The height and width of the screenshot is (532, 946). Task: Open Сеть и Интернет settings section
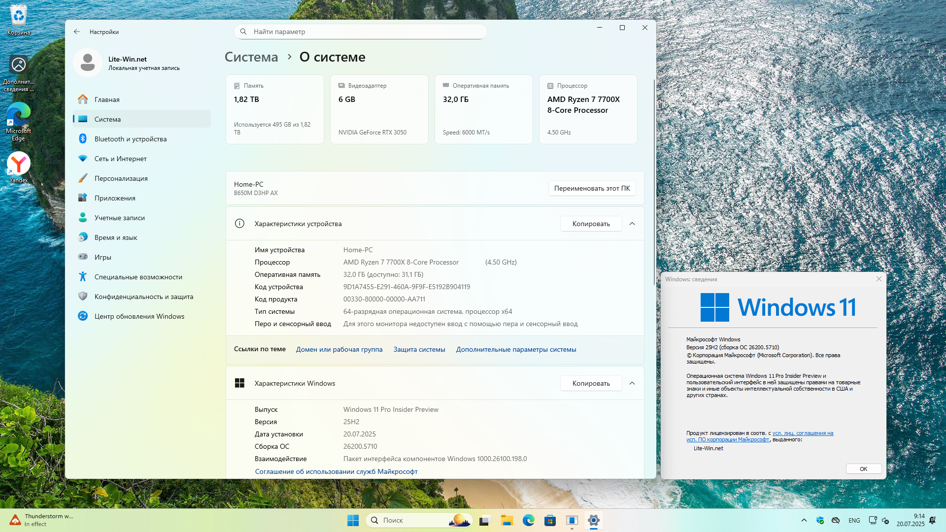coord(120,159)
